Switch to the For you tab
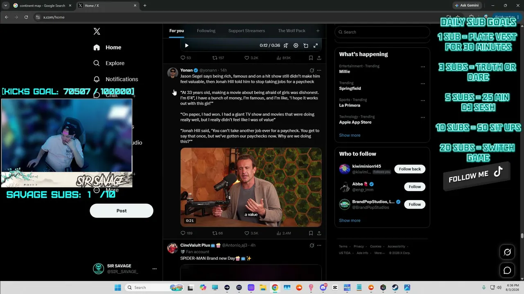The width and height of the screenshot is (524, 294). [176, 31]
